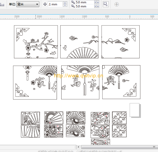Click the horizontal scrollbar left arrow
Viewport: 158px width, 152px height.
tap(79, 147)
